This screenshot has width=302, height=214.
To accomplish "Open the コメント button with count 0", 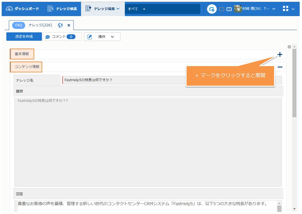I will [62, 37].
